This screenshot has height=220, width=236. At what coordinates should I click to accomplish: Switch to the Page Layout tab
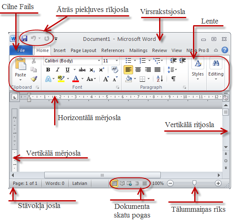[83, 50]
